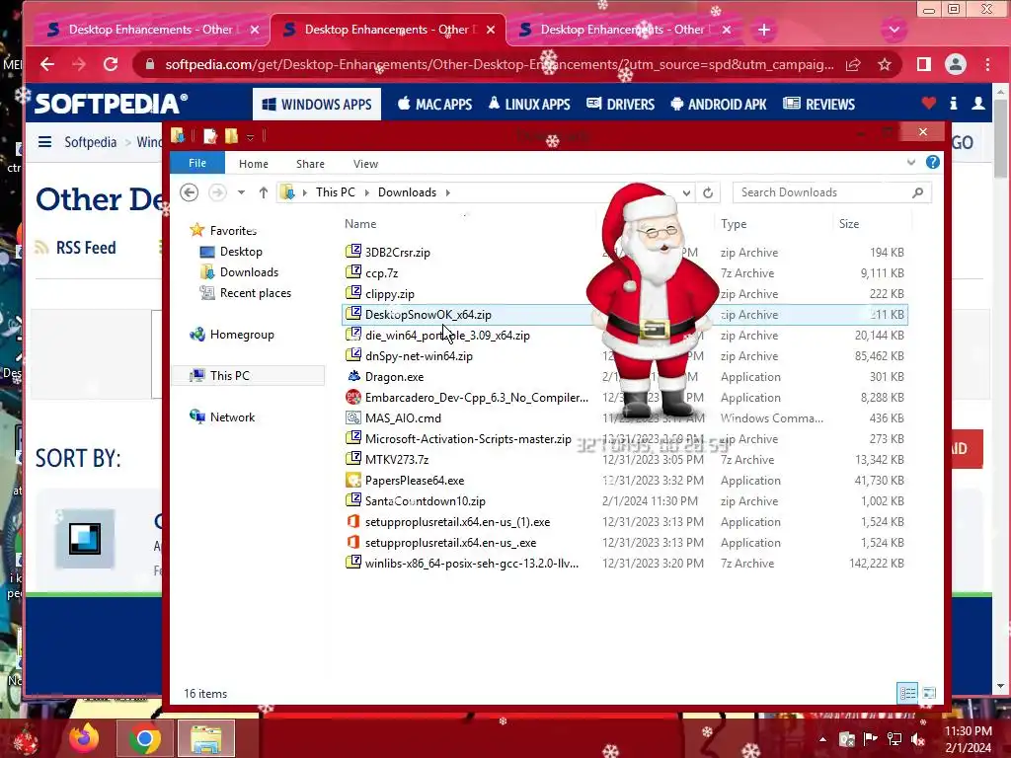Viewport: 1011px width, 758px height.
Task: Bookmark this page with star
Action: tap(885, 64)
